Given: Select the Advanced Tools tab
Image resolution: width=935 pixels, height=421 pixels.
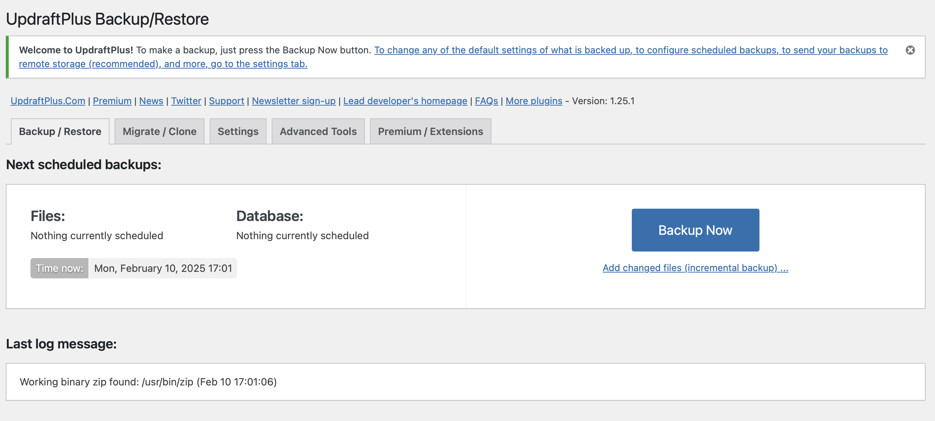Looking at the screenshot, I should (x=318, y=131).
